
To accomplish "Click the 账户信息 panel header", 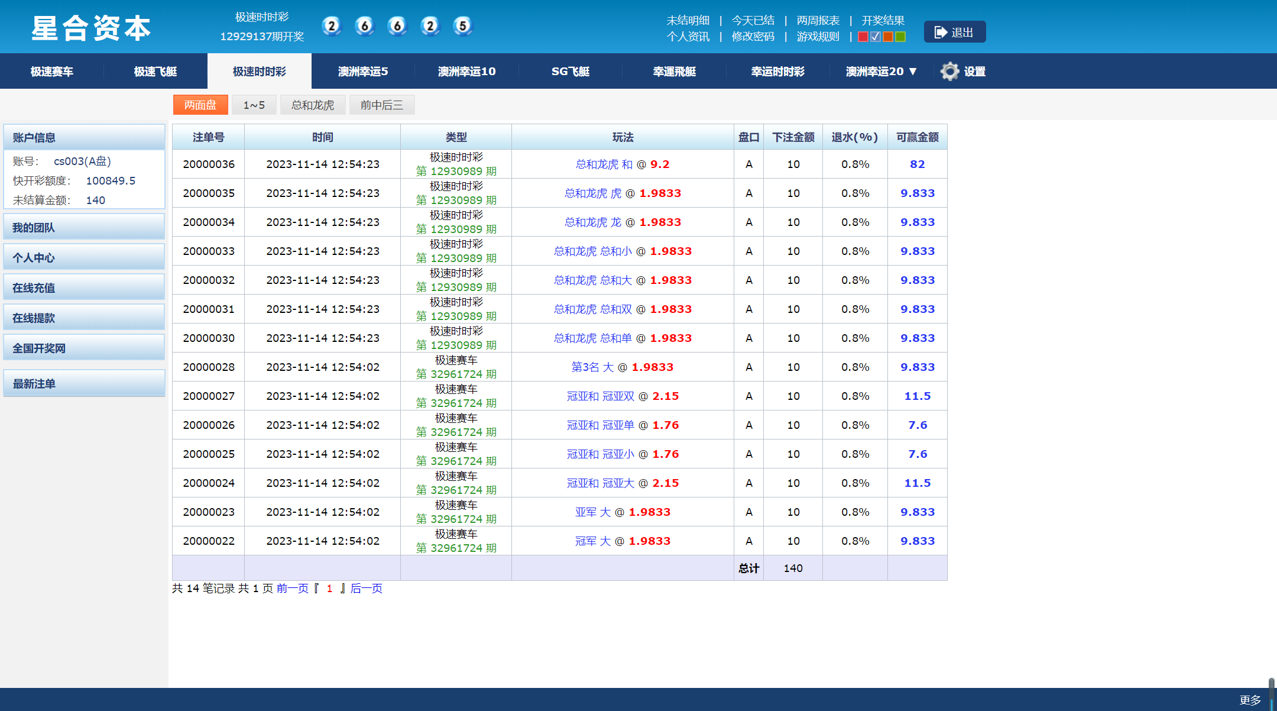I will [x=84, y=137].
